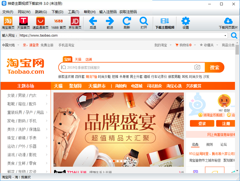
Task: Open the URL history dropdown arrow
Action: (x=225, y=36)
